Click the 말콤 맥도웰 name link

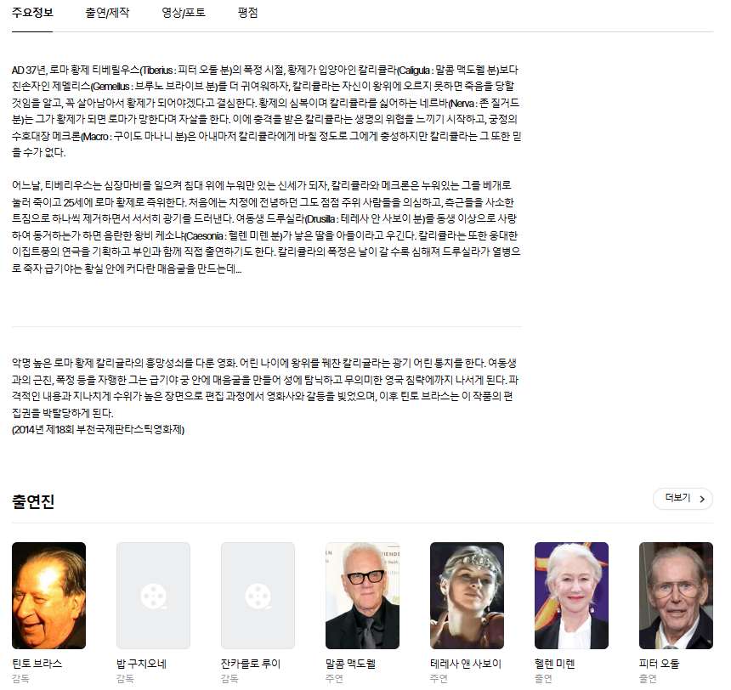tap(351, 664)
